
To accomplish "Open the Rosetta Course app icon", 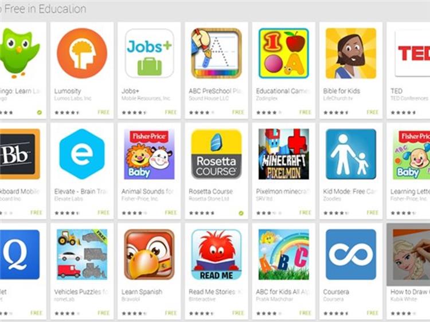I will pyautogui.click(x=216, y=154).
